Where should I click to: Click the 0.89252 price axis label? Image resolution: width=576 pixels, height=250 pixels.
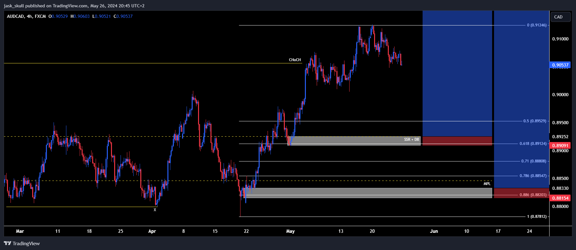(x=560, y=137)
